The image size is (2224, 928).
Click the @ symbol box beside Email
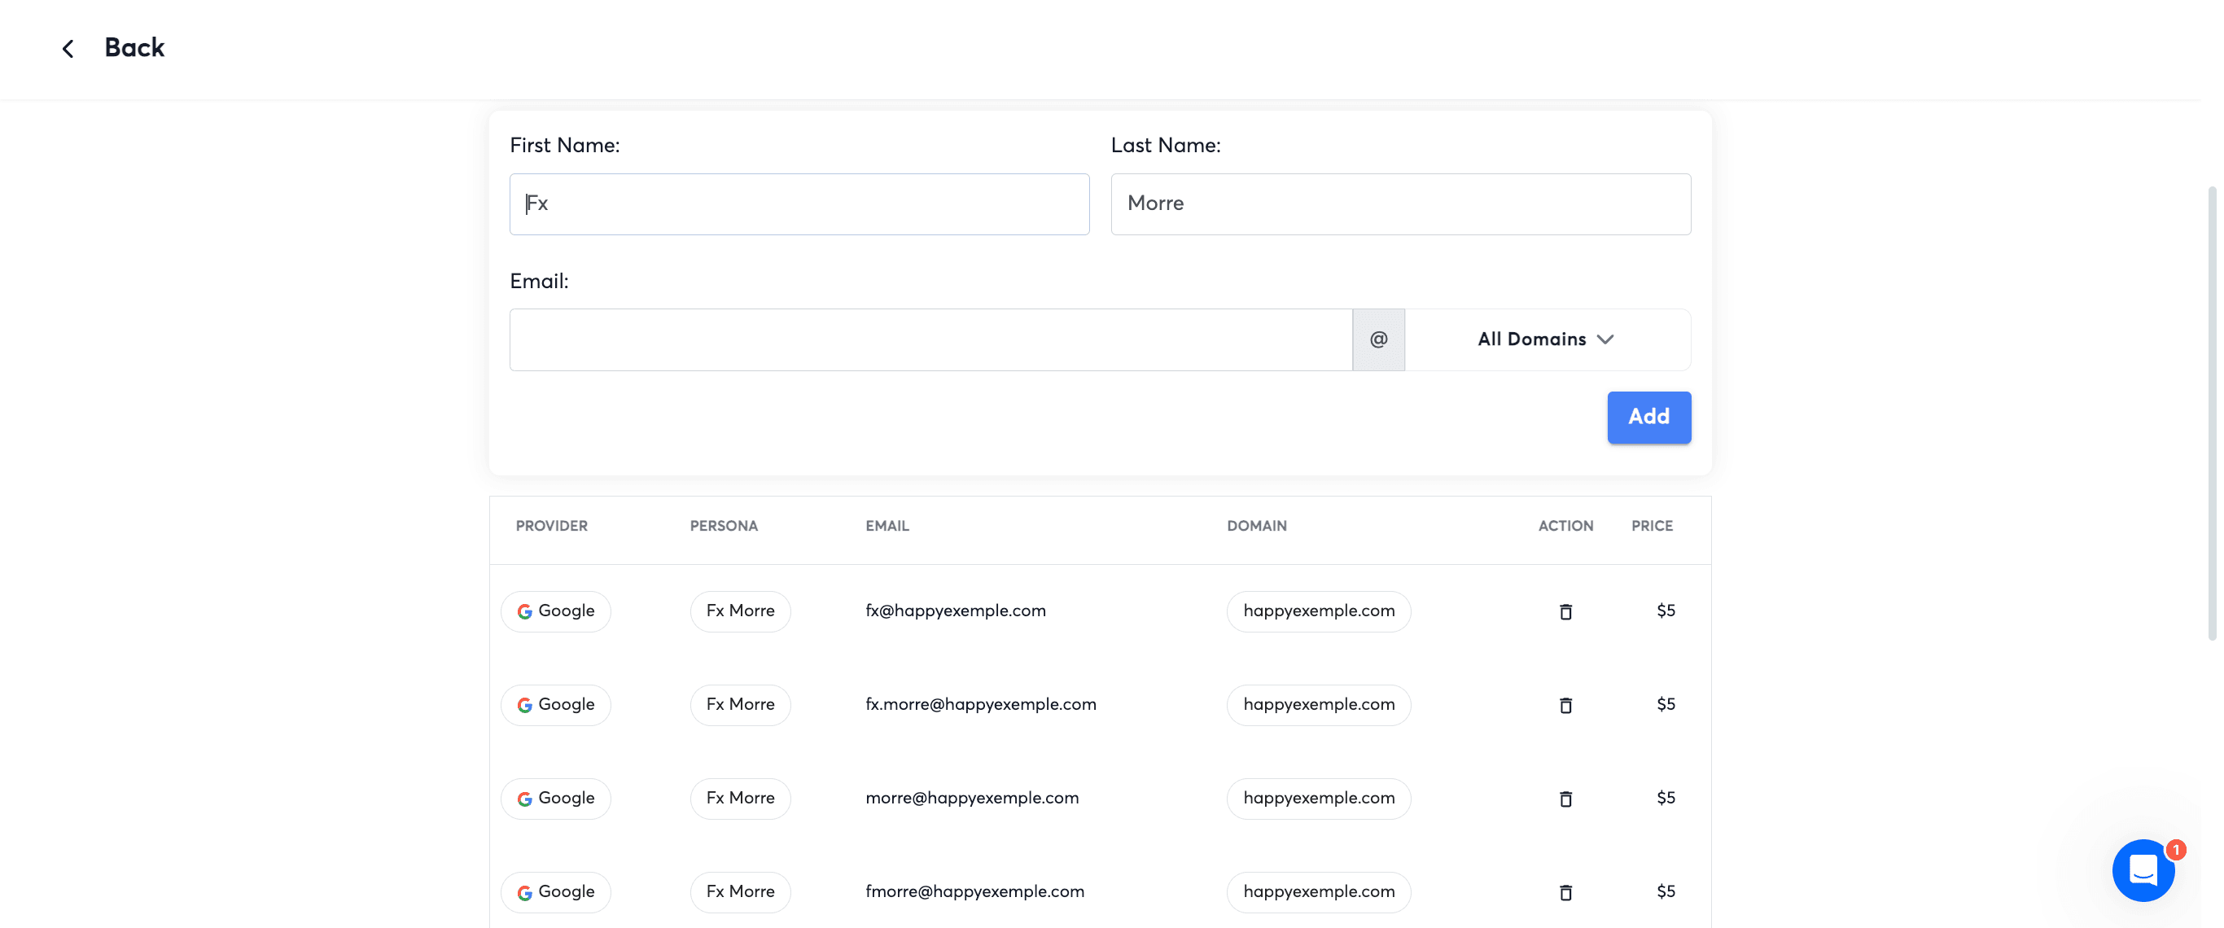[1379, 339]
